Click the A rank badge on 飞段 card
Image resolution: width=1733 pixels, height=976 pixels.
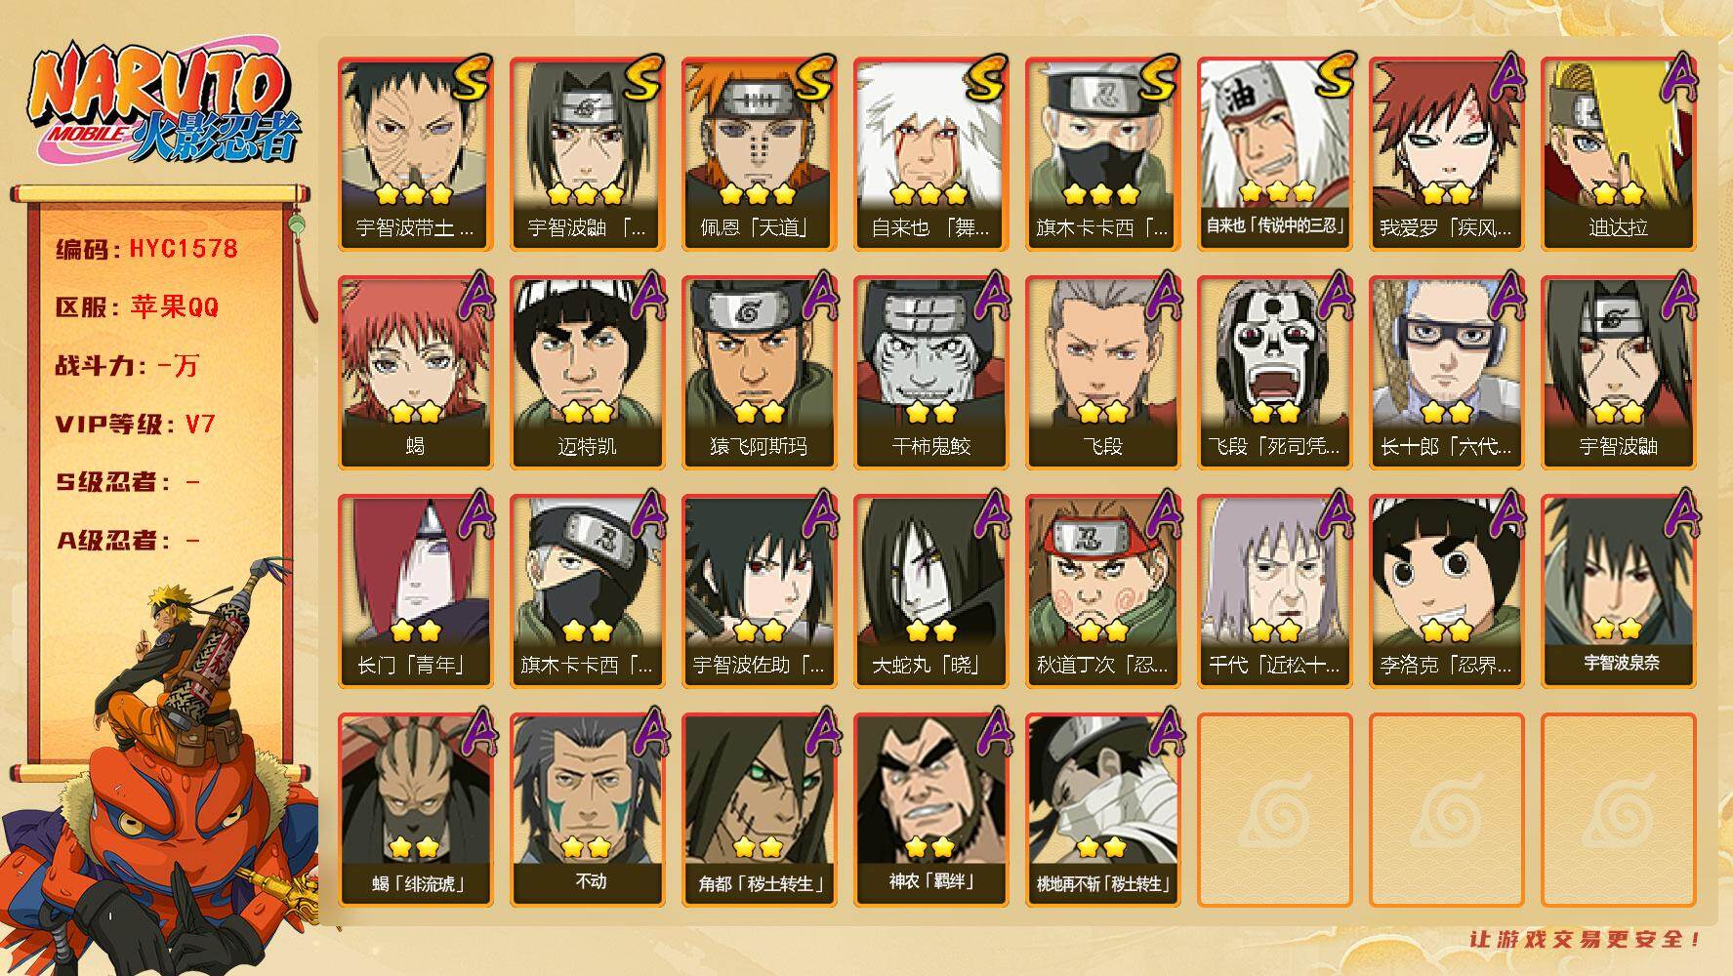(x=1162, y=296)
